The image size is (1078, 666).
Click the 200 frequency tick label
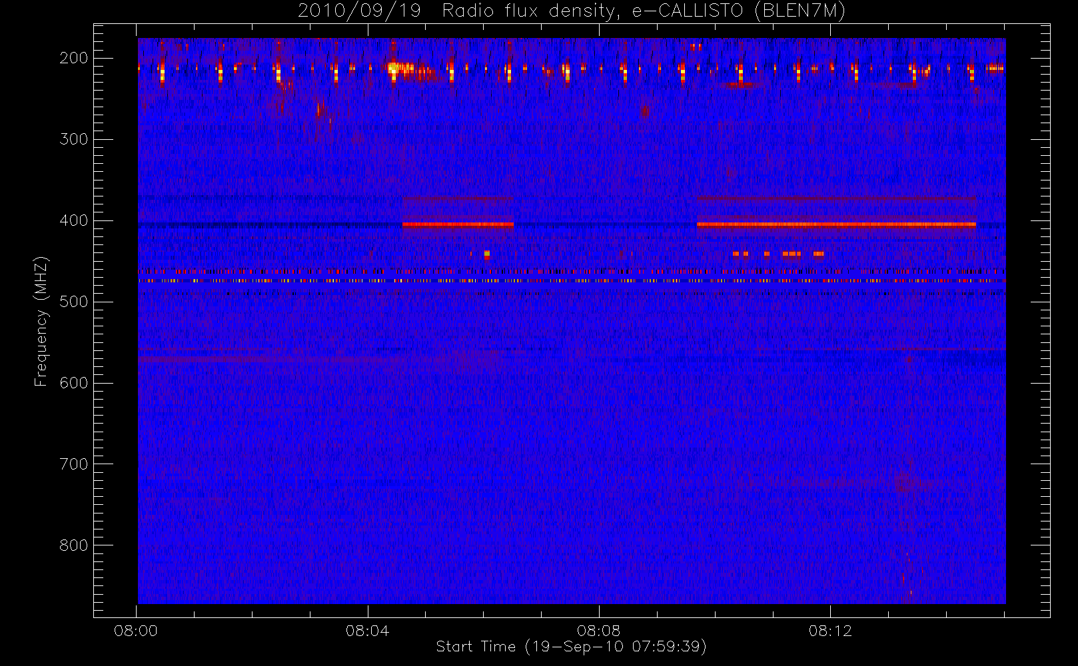tap(74, 58)
